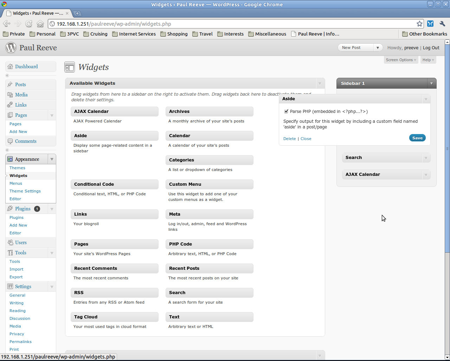Collapse the Aside widget settings arrow

426,99
